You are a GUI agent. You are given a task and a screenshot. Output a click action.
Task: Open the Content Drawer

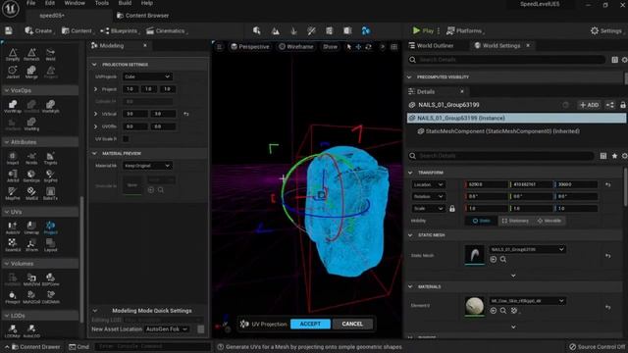tap(36, 347)
